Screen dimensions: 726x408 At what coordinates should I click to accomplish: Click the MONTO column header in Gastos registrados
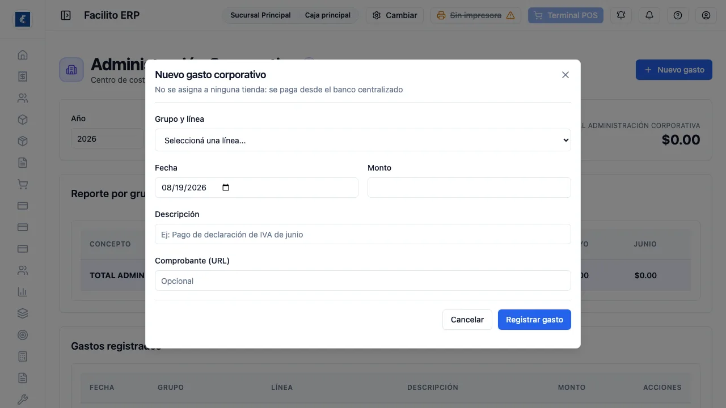(572, 388)
